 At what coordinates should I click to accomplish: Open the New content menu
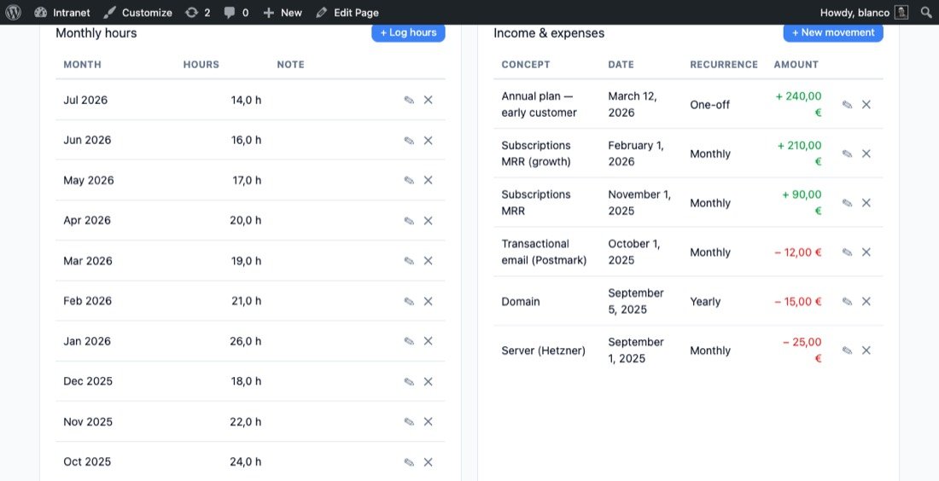tap(283, 12)
